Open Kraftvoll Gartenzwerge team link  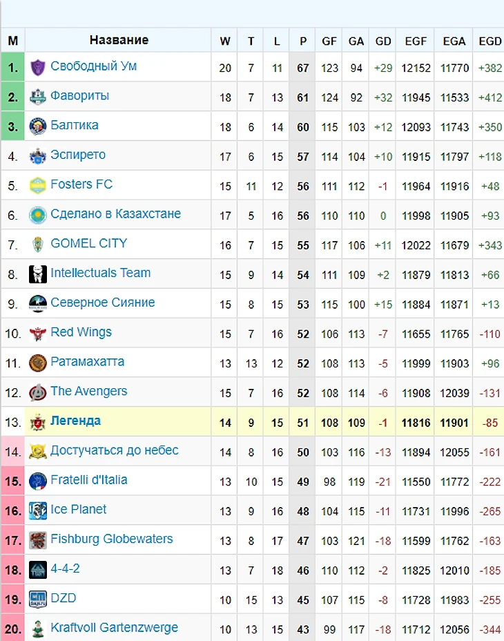coord(114,628)
